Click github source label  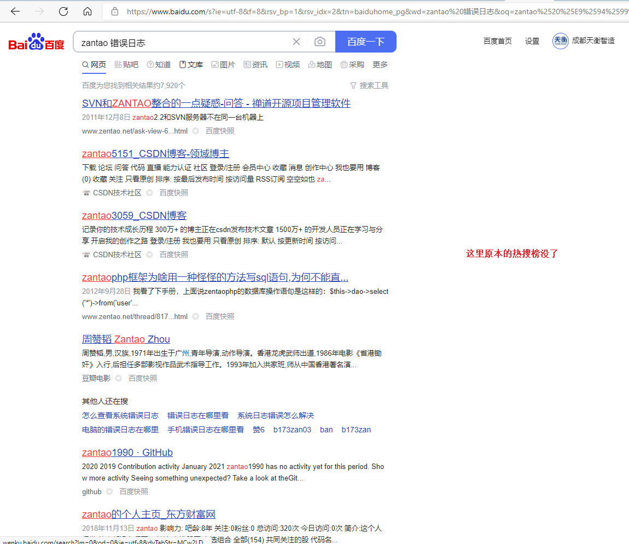pyautogui.click(x=92, y=491)
